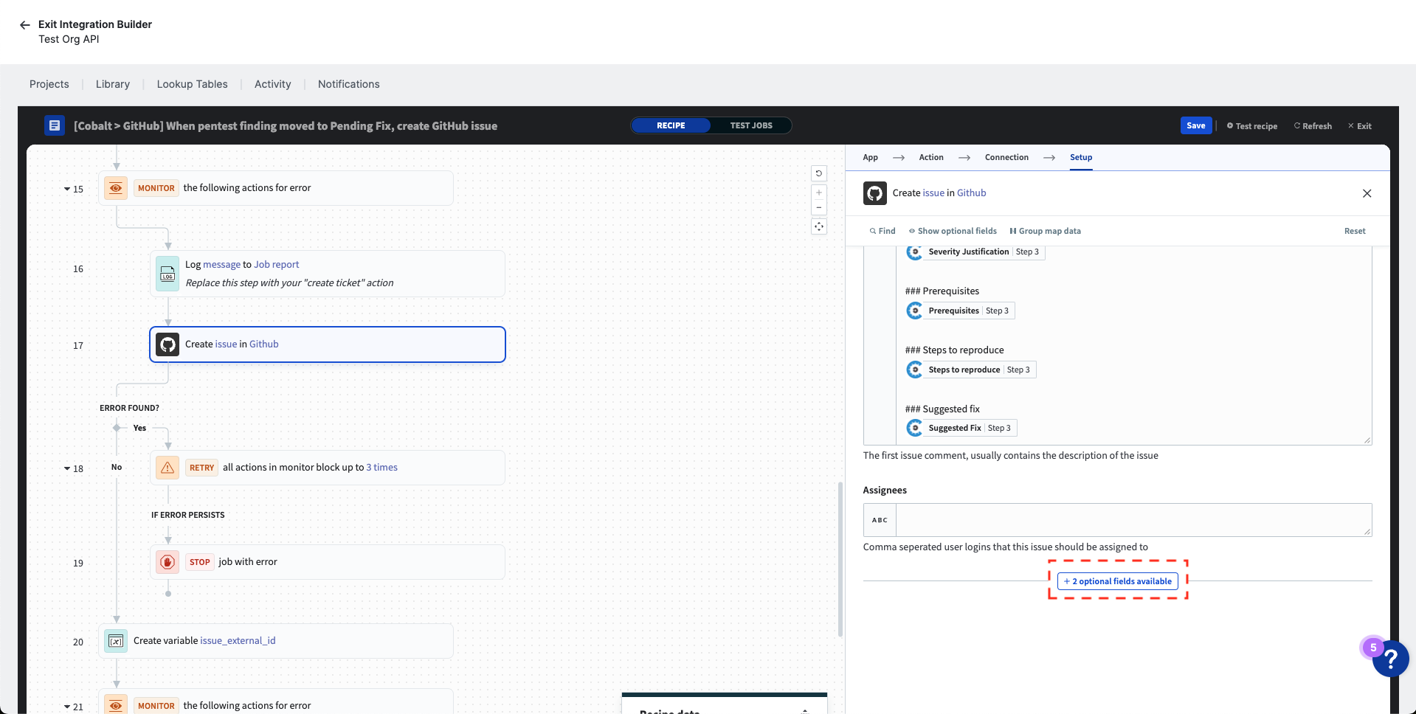
Task: Click the Job report link in step 16
Action: [x=277, y=265]
